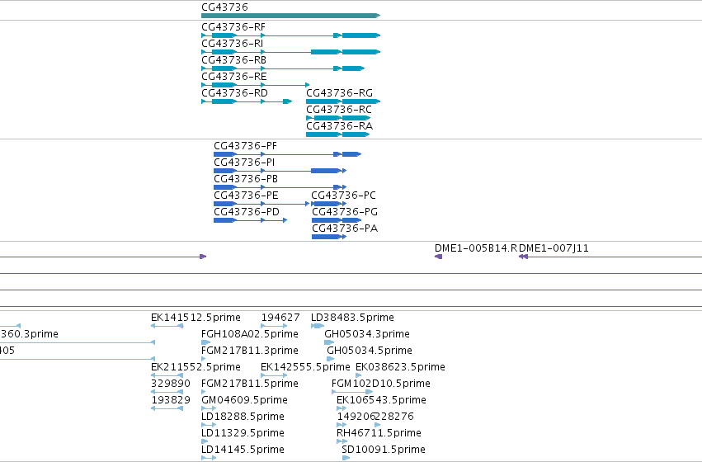Select the DME1-007J11 clone label
Screen dimensions: 702x462
554,248
